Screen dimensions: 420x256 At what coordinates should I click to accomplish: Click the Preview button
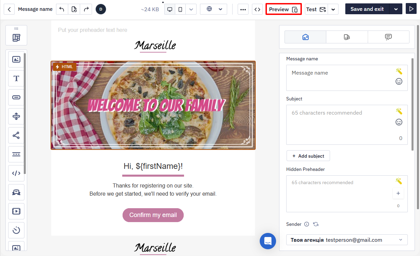click(x=284, y=9)
